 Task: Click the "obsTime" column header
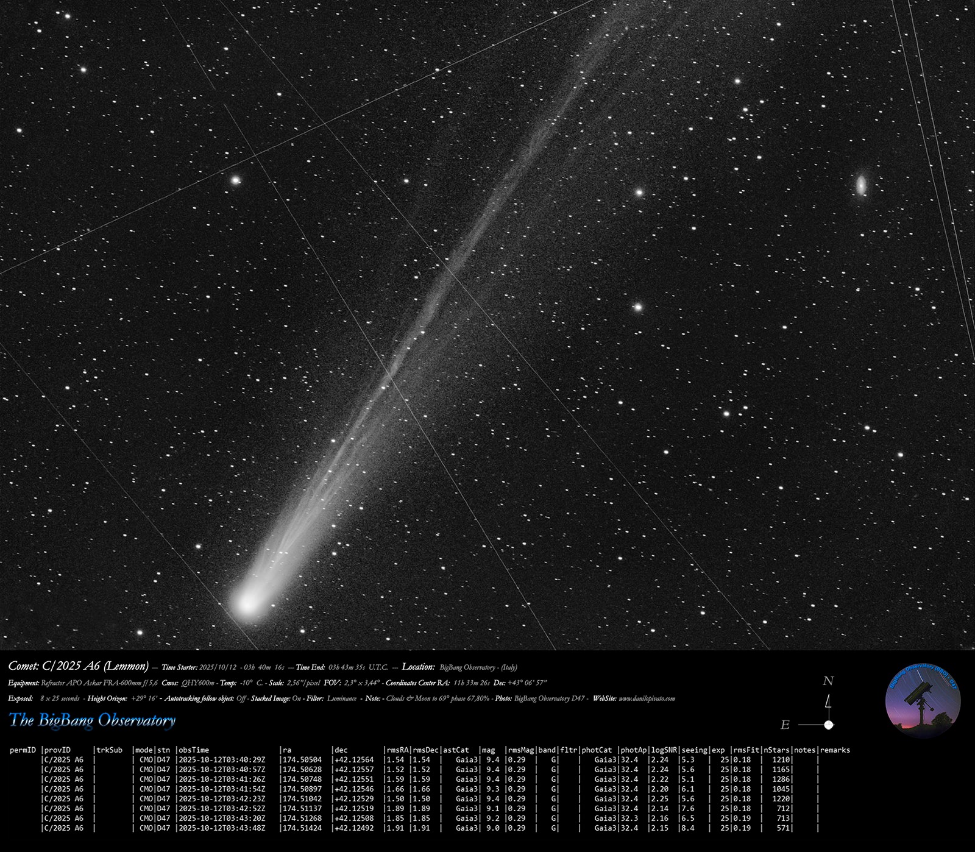194,750
